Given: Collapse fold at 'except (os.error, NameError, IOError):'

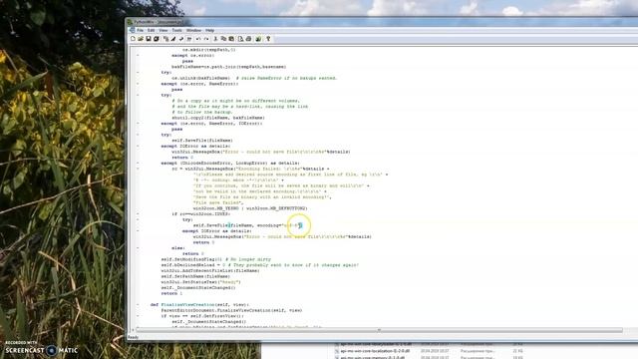Looking at the screenshot, I should coord(138,124).
